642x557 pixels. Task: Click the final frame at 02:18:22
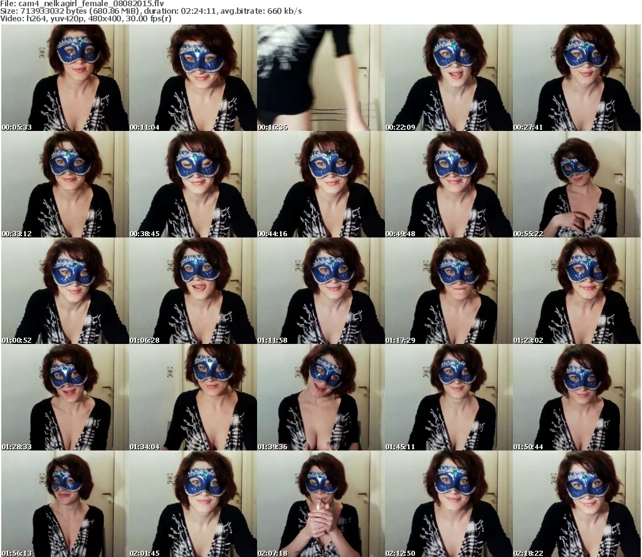coord(577,504)
